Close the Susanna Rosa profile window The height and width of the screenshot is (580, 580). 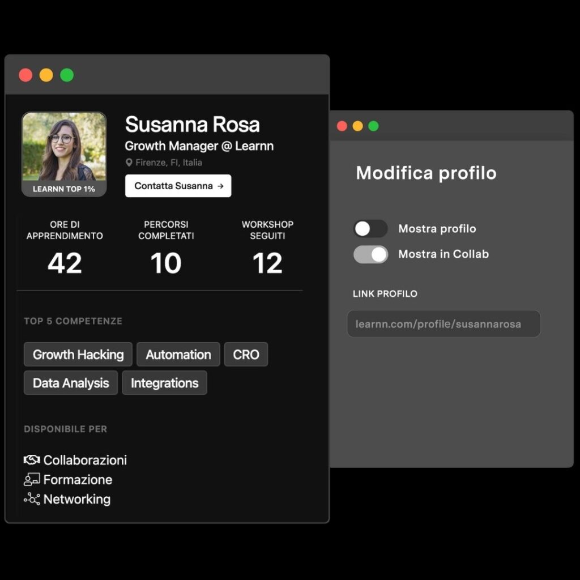pos(25,75)
